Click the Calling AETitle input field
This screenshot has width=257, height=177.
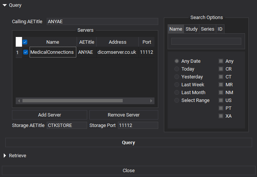103,21
